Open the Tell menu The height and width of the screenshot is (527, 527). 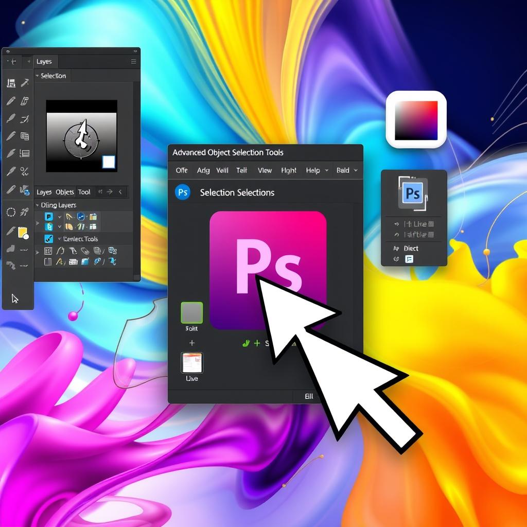click(242, 170)
